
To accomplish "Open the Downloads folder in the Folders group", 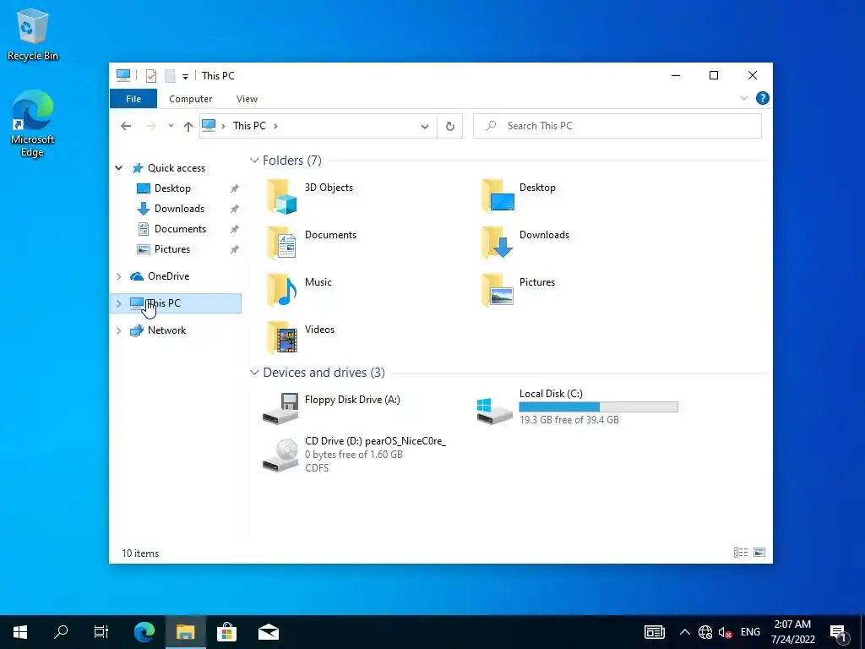I will pos(525,243).
